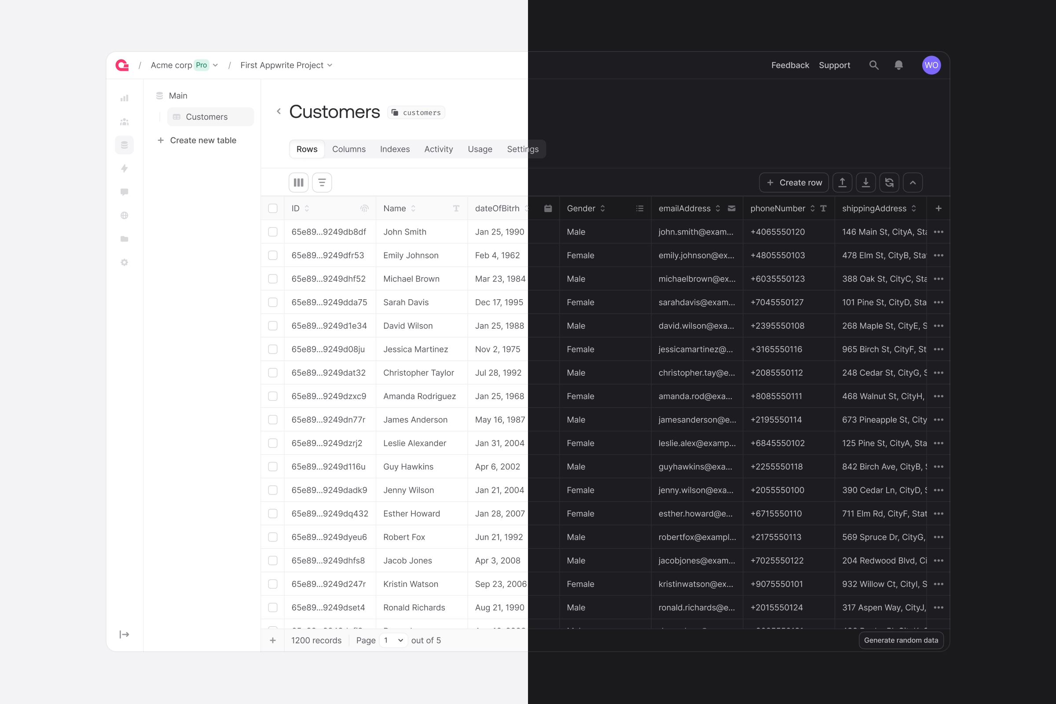
Task: Click the Create row button
Action: coord(794,182)
